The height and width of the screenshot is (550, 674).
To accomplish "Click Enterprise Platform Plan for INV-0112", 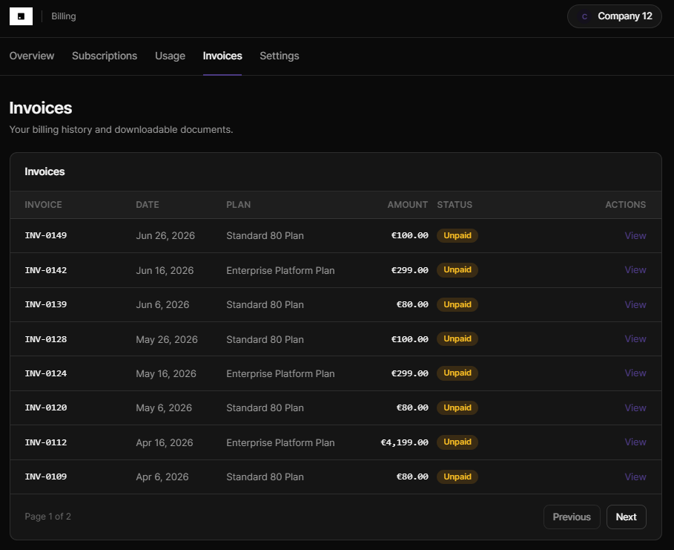I will tap(280, 442).
